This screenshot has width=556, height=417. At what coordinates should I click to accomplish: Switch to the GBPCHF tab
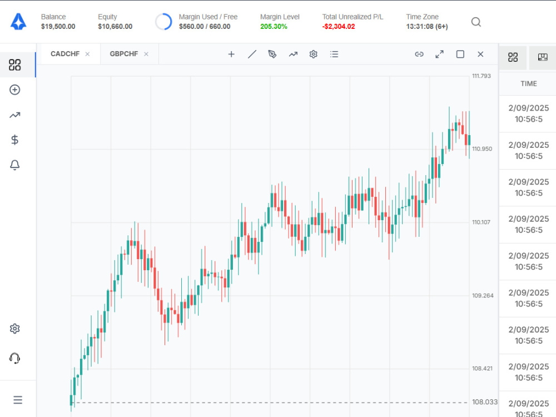[x=124, y=54]
